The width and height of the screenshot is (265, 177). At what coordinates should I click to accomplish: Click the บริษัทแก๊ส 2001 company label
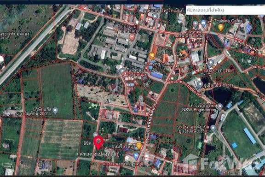(35, 112)
